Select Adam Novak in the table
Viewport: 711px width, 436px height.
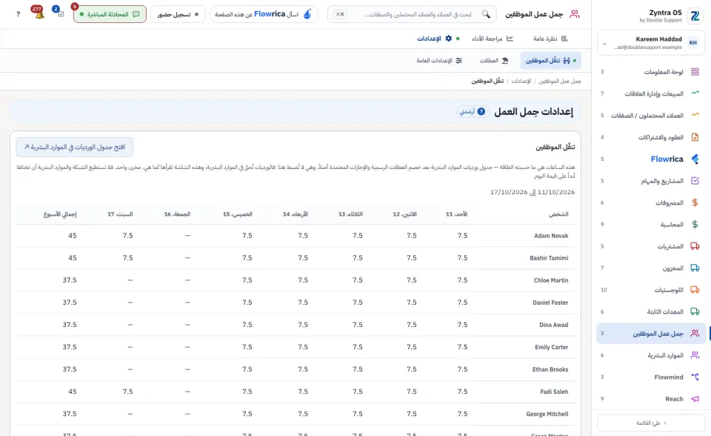click(x=551, y=236)
